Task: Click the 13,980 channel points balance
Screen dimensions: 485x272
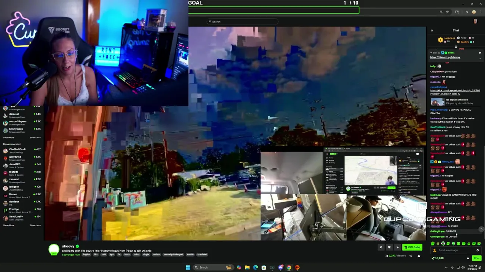Action: pos(438,258)
